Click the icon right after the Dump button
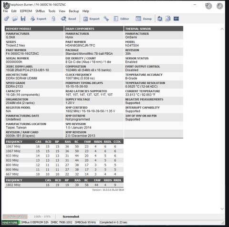The height and width of the screenshot is (227, 229). pyautogui.click(x=160, y=19)
